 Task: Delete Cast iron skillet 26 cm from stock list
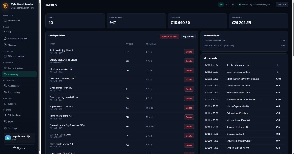(189, 136)
